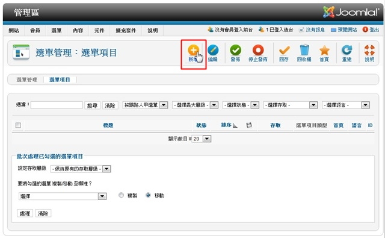Image resolution: width=385 pixels, height=238 pixels.
Task: Sort by Language (語言) column header
Action: pyautogui.click(x=357, y=125)
